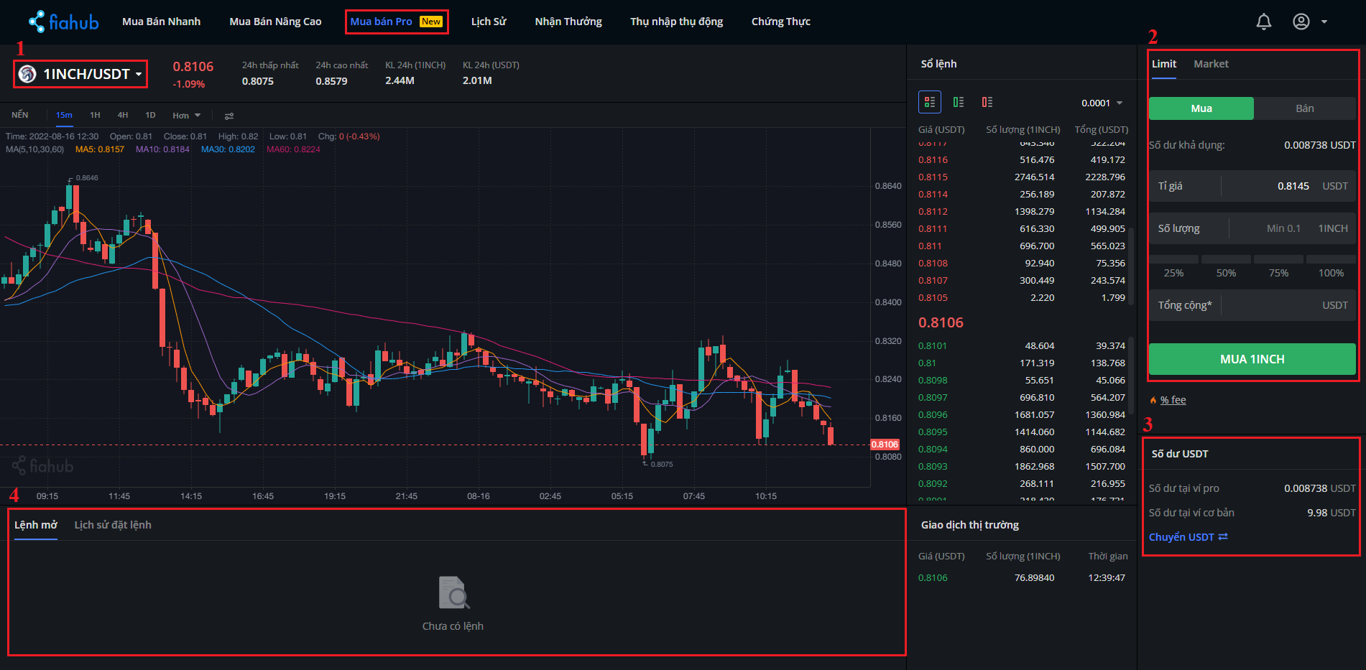Select the 4H chart interval
The height and width of the screenshot is (670, 1366).
(x=123, y=116)
